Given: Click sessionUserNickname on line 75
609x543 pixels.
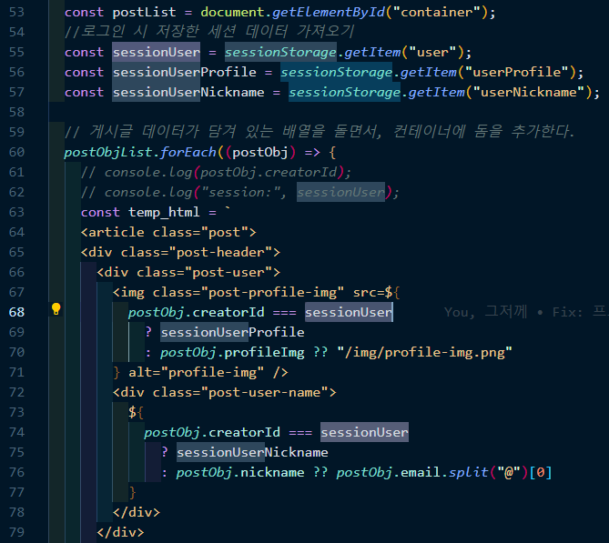Looking at the screenshot, I should click(252, 453).
